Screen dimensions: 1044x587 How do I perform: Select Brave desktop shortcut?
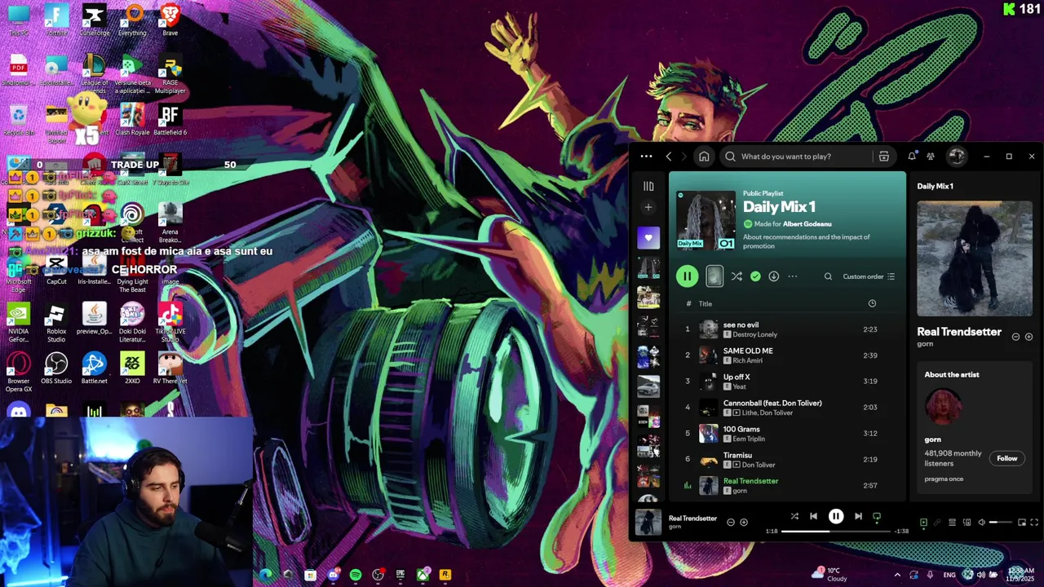[x=170, y=21]
